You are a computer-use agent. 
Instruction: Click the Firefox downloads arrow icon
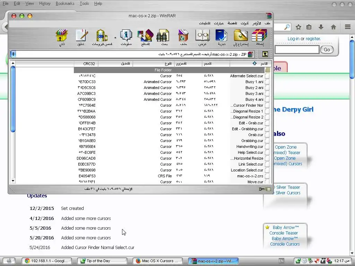coord(321,27)
